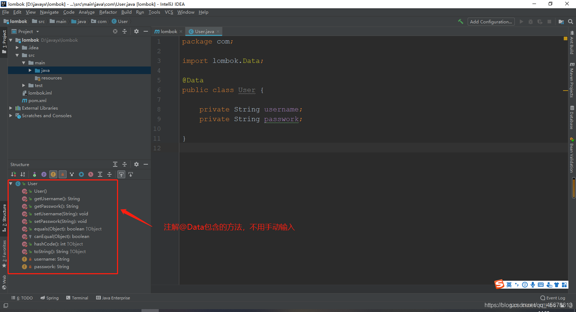This screenshot has width=576, height=312.
Task: Toggle Sort by Visibility in Structure toolbar
Action: pos(13,174)
